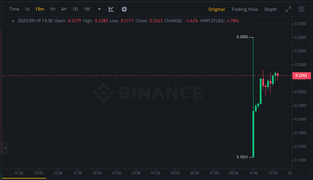
Task: Open chart settings gear icon
Action: click(x=124, y=9)
